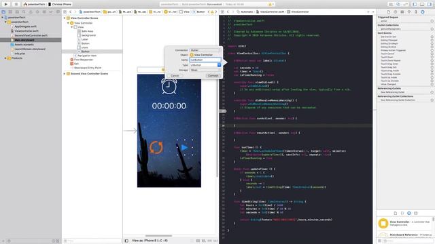Select First Responder in outline
This screenshot has width=435, height=244.
point(83,60)
